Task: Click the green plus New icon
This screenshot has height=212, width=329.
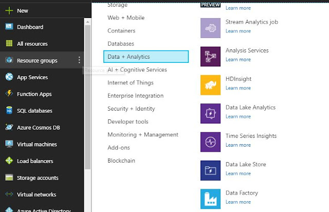Action: tap(9, 10)
